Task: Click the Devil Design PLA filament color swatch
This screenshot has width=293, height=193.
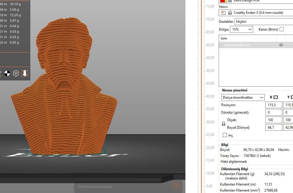Action: pos(224,1)
